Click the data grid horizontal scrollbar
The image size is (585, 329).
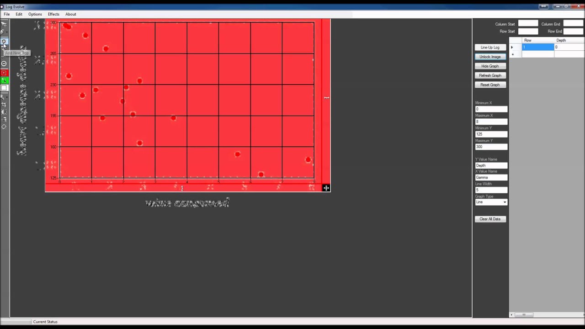[547, 315]
